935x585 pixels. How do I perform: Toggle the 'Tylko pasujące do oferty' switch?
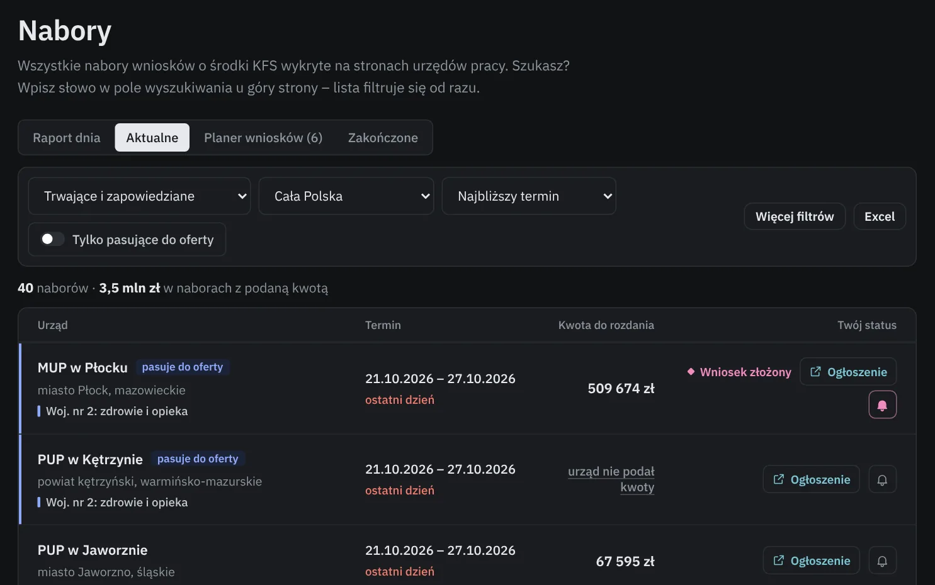[x=52, y=239]
